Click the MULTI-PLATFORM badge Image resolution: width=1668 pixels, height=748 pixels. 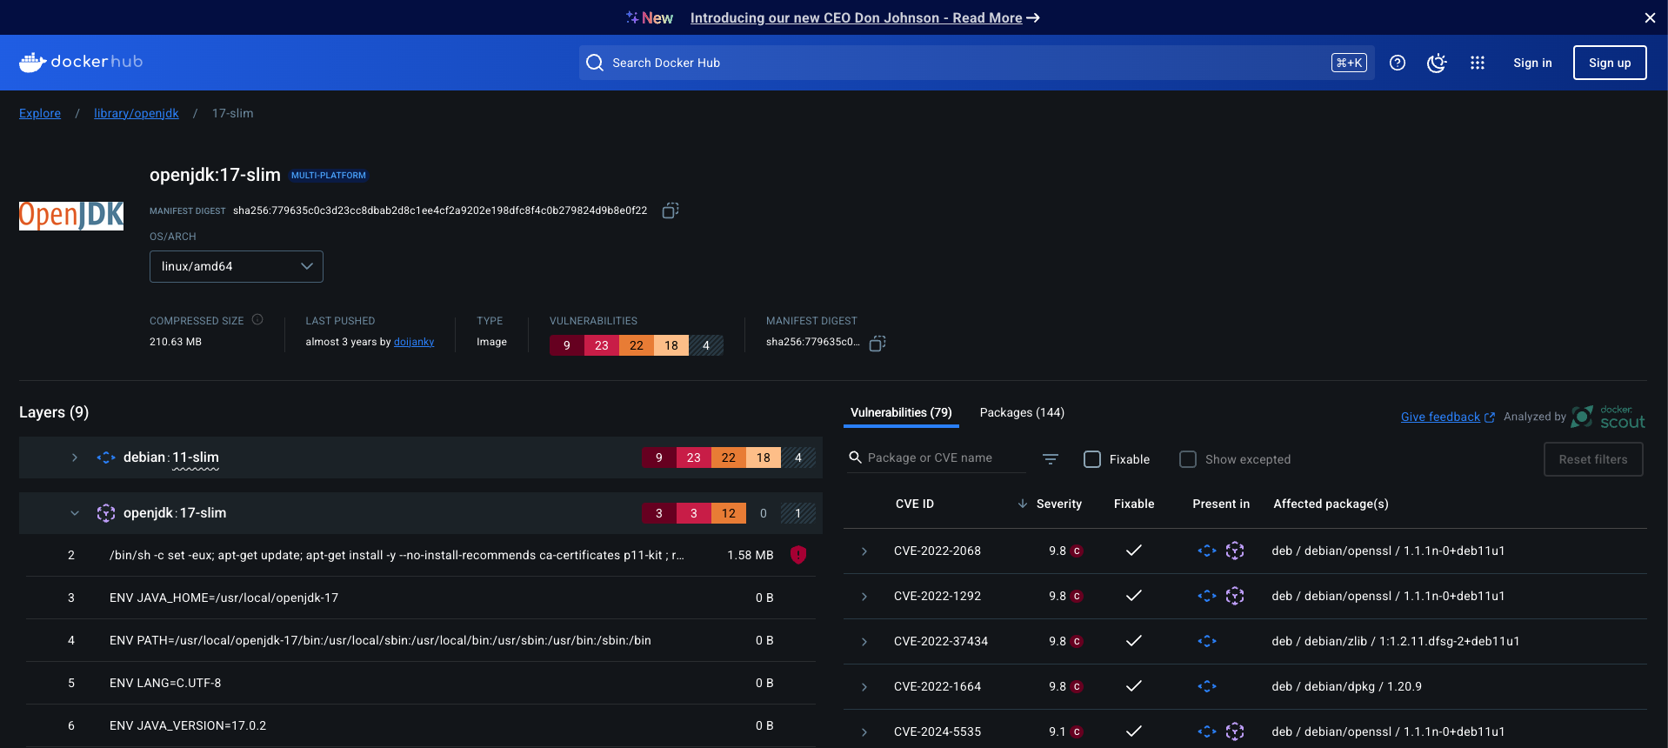(x=329, y=175)
